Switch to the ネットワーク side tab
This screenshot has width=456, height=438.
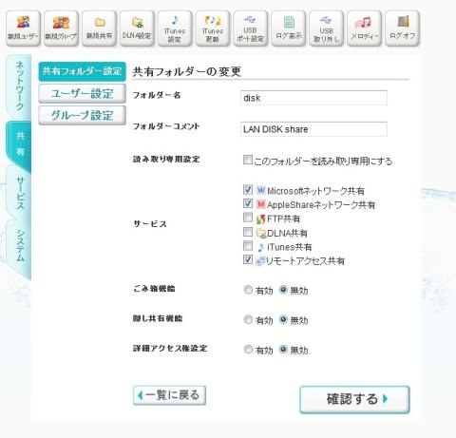tap(20, 86)
